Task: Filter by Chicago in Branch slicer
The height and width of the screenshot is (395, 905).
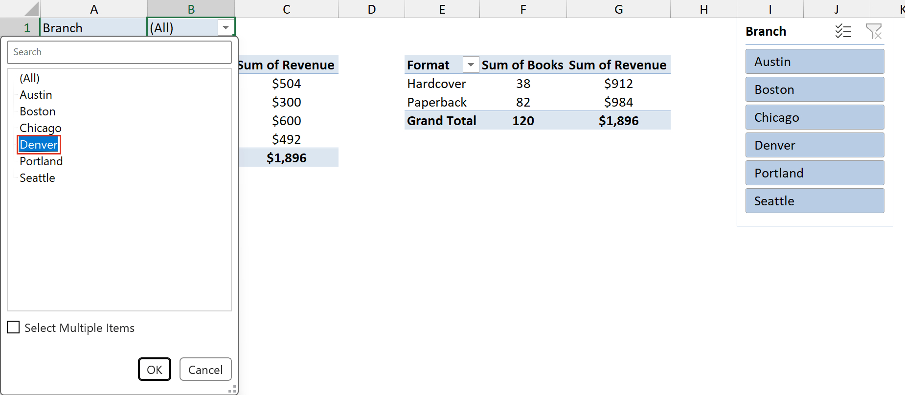Action: 814,117
